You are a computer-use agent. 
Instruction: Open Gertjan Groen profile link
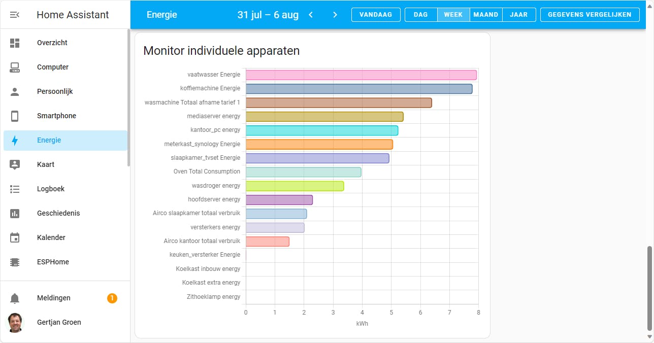[x=66, y=323]
